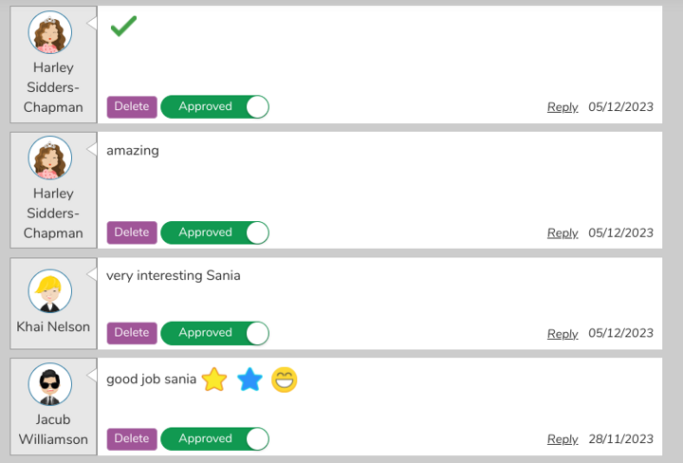Toggle Approved switch on Jacub Williamson's comment
683x463 pixels.
tap(214, 438)
